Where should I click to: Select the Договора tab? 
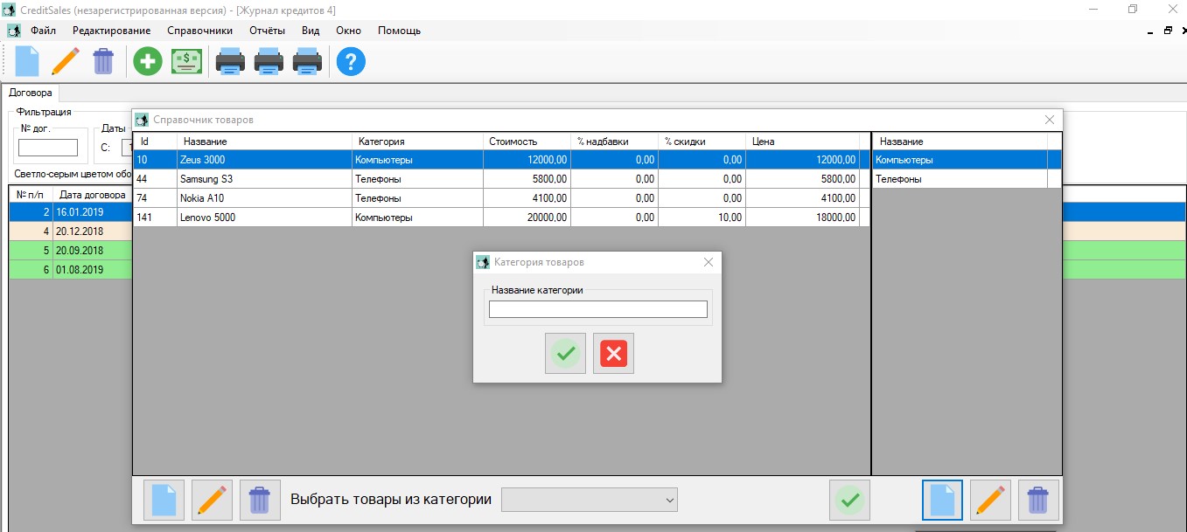[31, 93]
